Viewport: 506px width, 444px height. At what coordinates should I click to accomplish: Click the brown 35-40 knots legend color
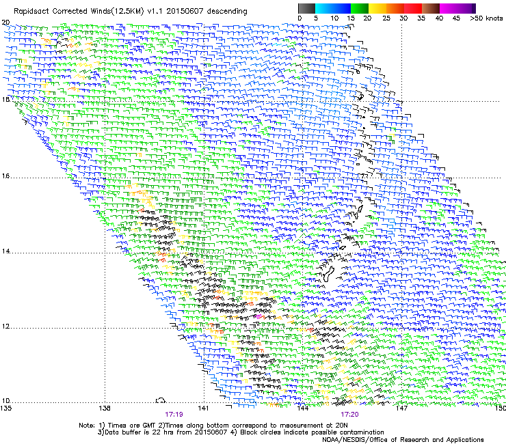point(431,8)
